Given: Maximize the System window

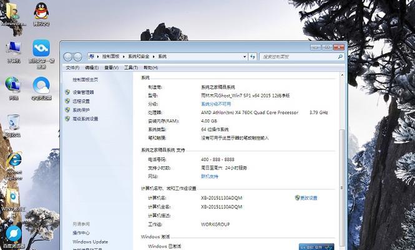Looking at the screenshot, I should click(327, 47).
